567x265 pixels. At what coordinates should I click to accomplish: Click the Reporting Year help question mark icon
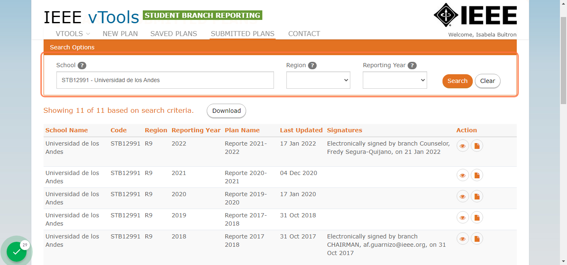point(412,65)
